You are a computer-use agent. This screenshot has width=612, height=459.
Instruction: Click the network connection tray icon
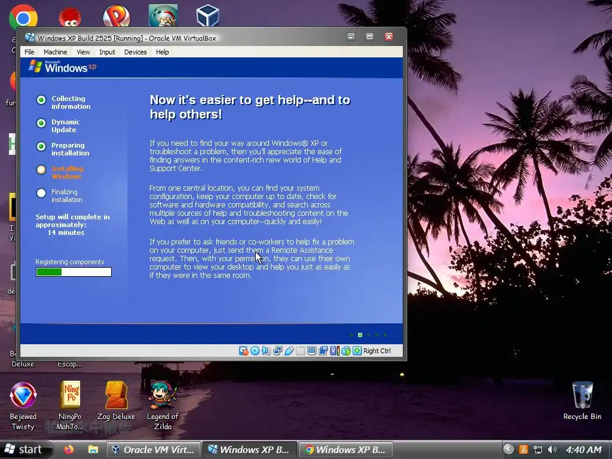pyautogui.click(x=538, y=449)
